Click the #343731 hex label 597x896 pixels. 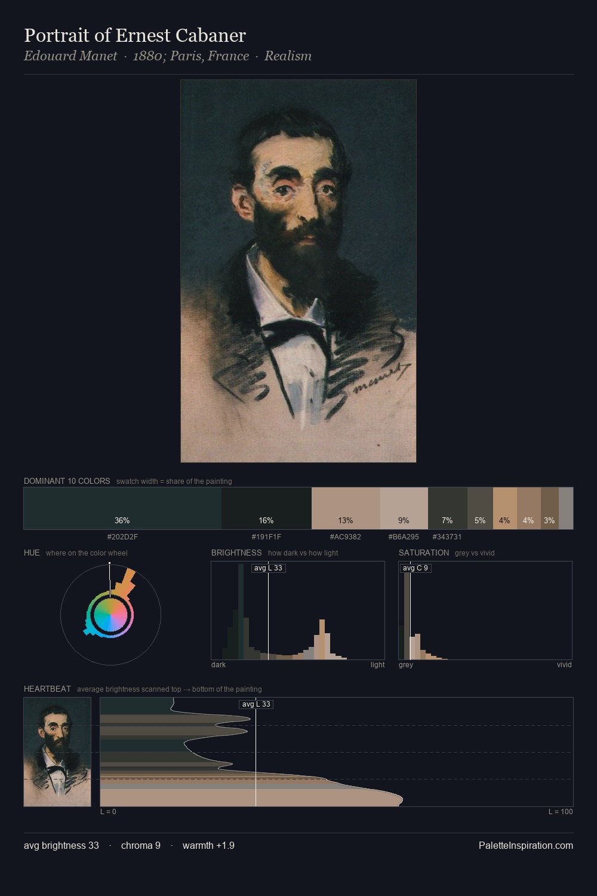(x=447, y=537)
